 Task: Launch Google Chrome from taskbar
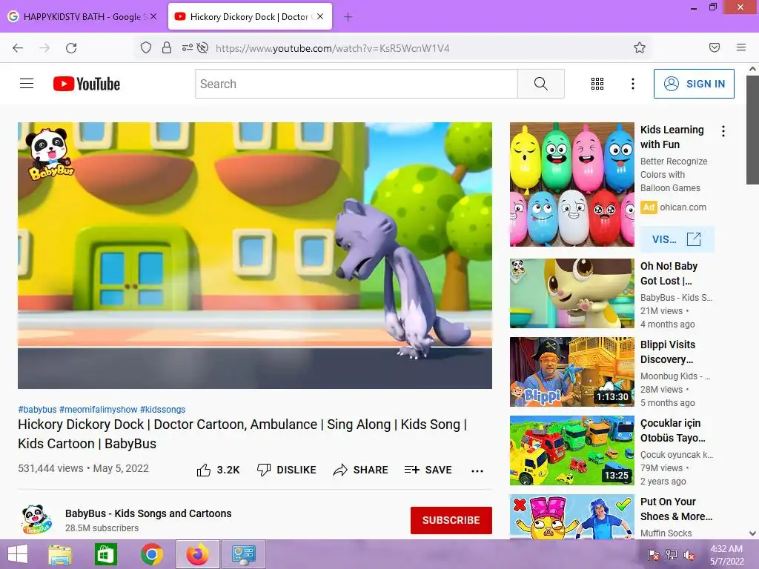(x=151, y=554)
